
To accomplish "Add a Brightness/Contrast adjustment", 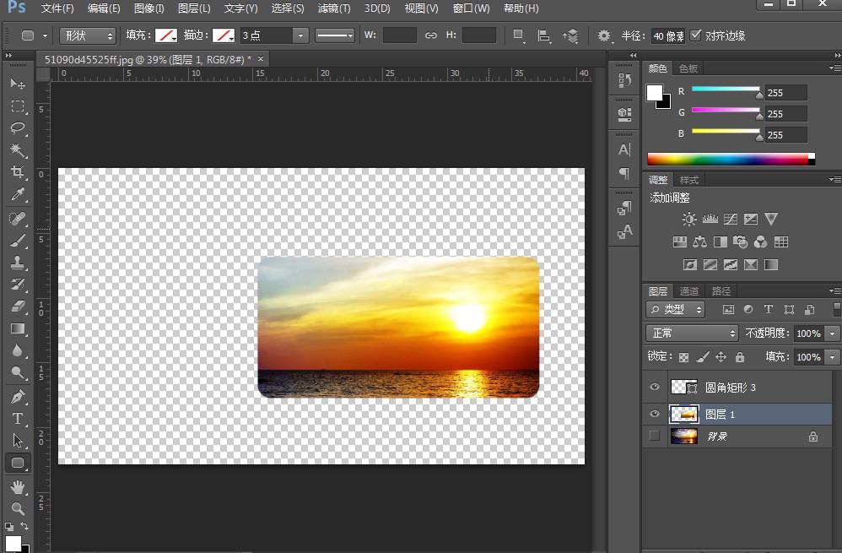I will (689, 219).
